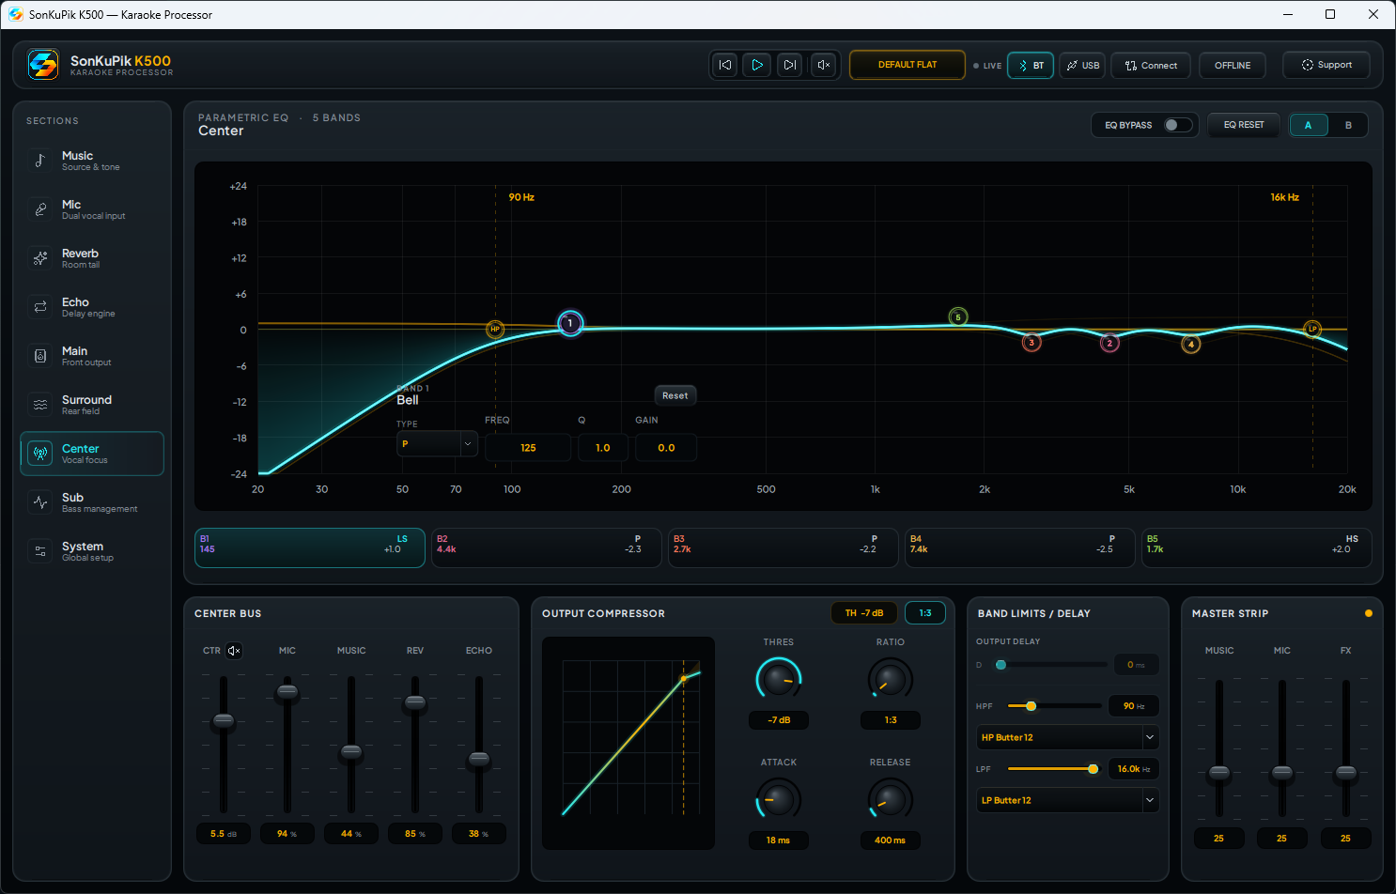
Task: Open the Echo section
Action: click(x=92, y=307)
